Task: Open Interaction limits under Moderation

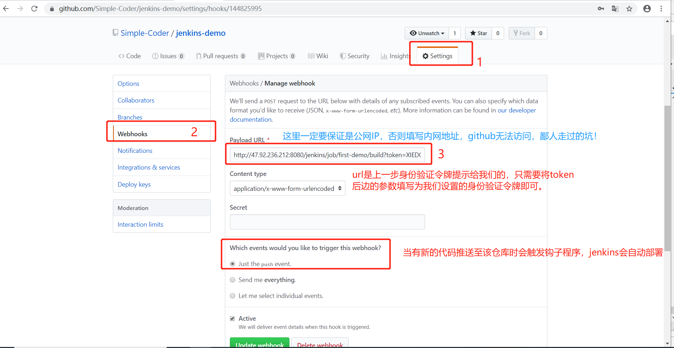Action: click(x=162, y=225)
